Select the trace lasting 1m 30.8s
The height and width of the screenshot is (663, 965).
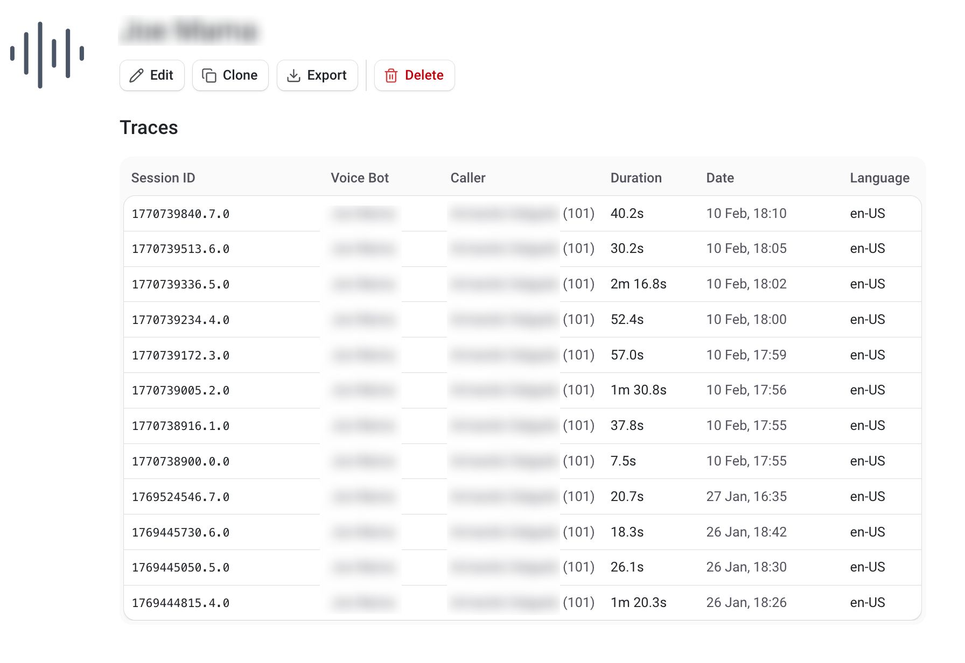coord(638,390)
